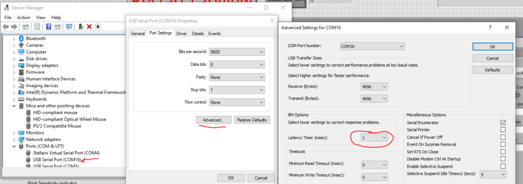Screen dimensions: 523x184
Task: Open the File menu
Action: click(8, 17)
